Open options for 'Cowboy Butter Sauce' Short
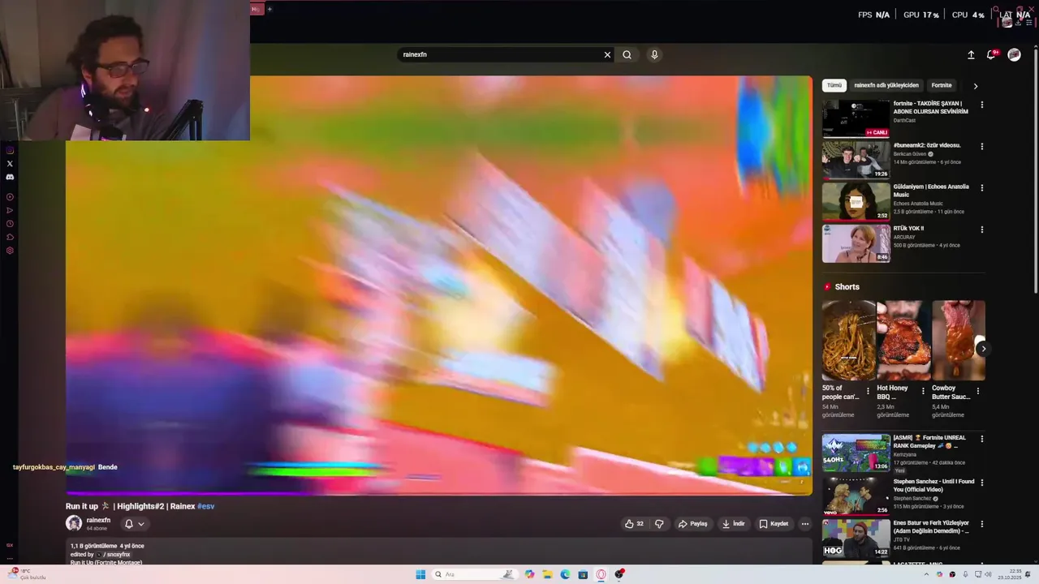1039x584 pixels. [x=977, y=391]
